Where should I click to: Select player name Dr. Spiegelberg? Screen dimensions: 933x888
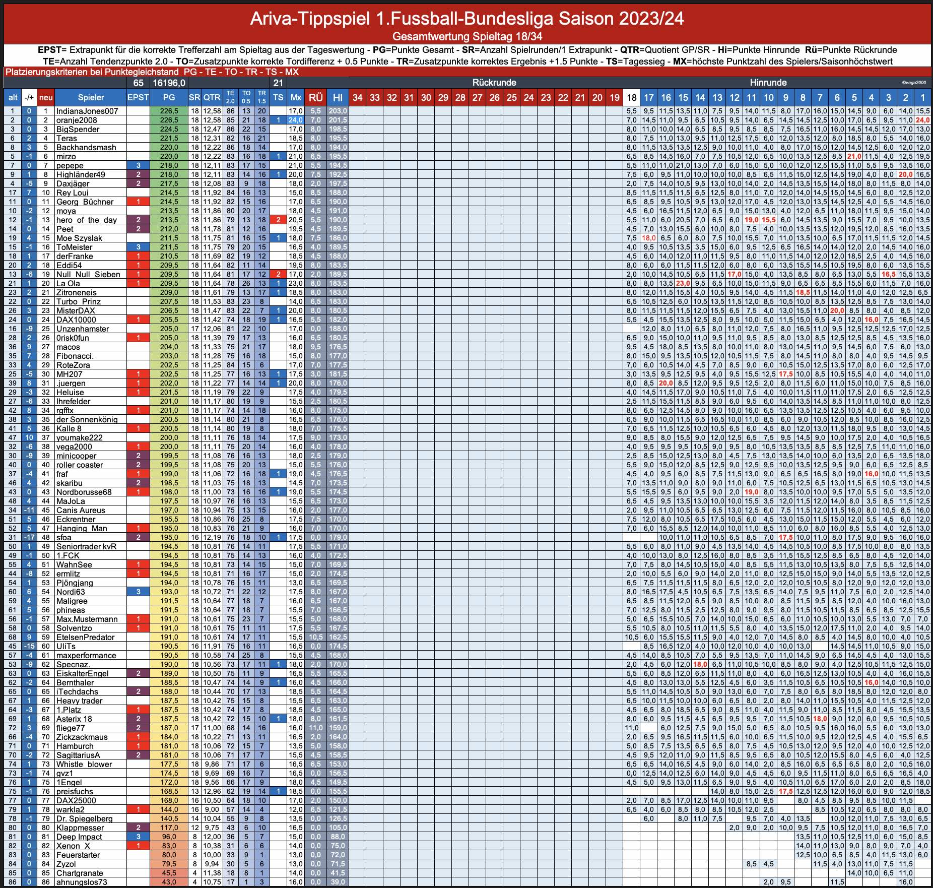pos(84,818)
